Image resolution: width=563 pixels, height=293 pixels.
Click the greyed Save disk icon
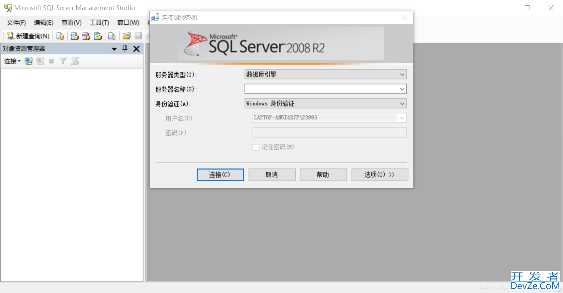[x=138, y=36]
